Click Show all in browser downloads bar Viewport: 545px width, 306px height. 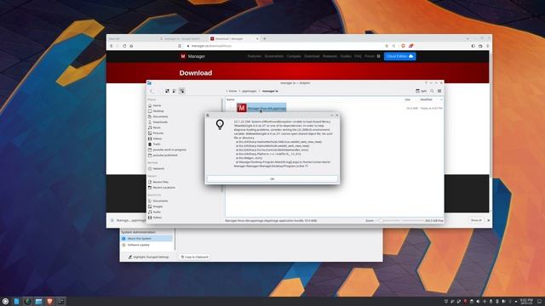click(476, 220)
